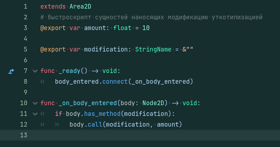280x147 pixels.
Task: Collapse the _ready function fold arrow
Action: 35,71
